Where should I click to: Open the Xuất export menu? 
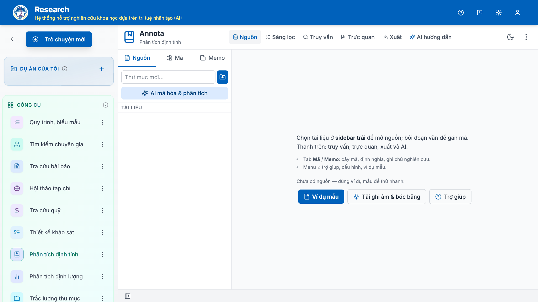tap(392, 37)
